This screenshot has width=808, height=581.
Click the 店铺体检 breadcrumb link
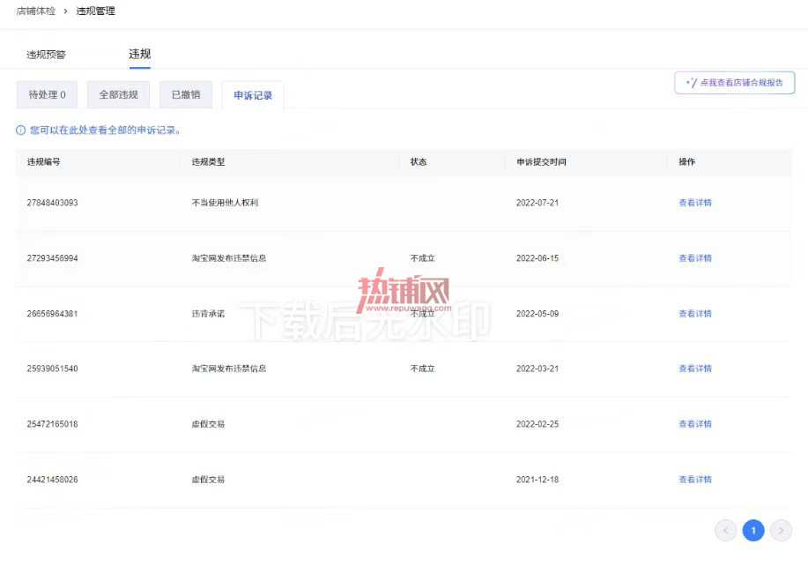[x=35, y=11]
